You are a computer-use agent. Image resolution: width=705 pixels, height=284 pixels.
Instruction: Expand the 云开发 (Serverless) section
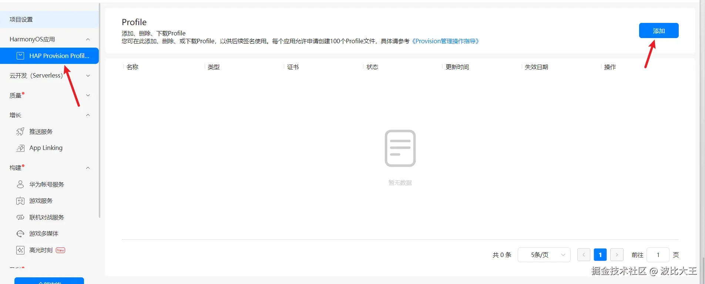(x=88, y=76)
